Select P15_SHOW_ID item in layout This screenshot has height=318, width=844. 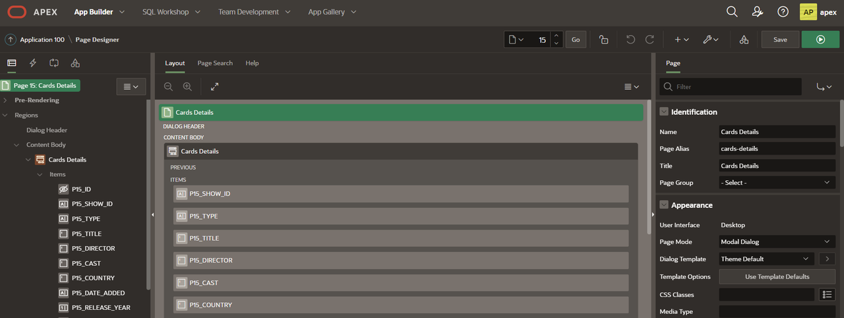[401, 194]
